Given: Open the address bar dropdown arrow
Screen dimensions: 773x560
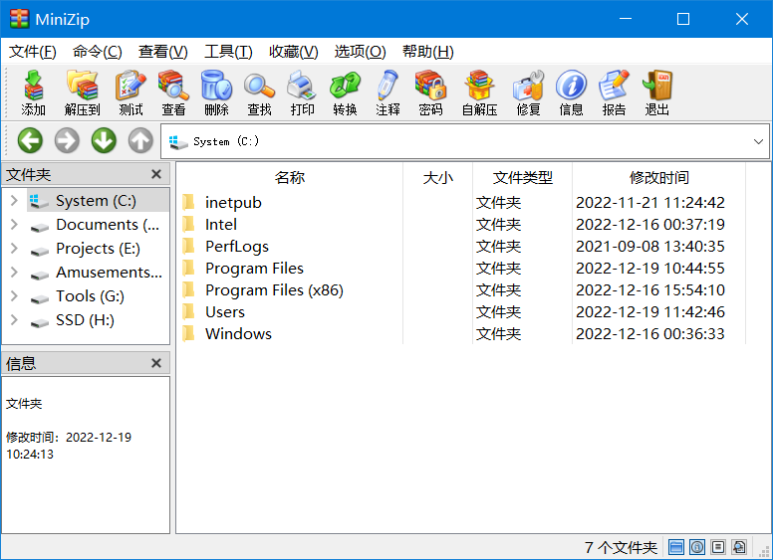Looking at the screenshot, I should tap(758, 141).
